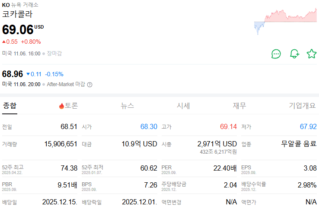Click the 고가 value 69.14
The height and width of the screenshot is (210, 319).
tap(228, 126)
